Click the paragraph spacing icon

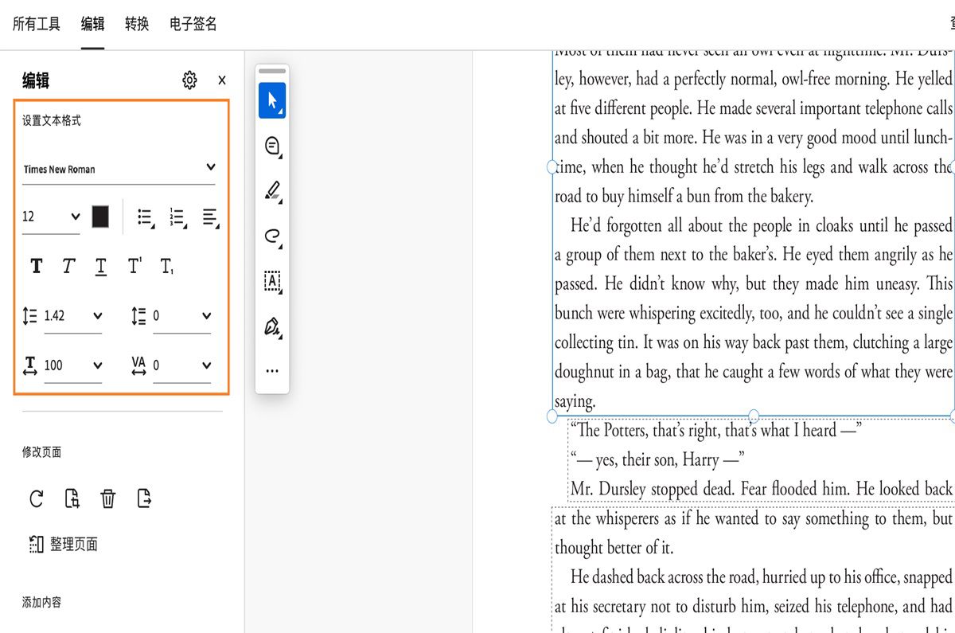point(138,316)
